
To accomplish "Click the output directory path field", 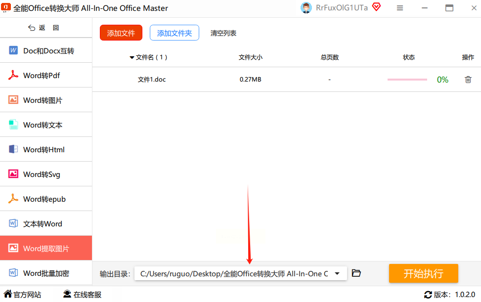I will pos(240,273).
